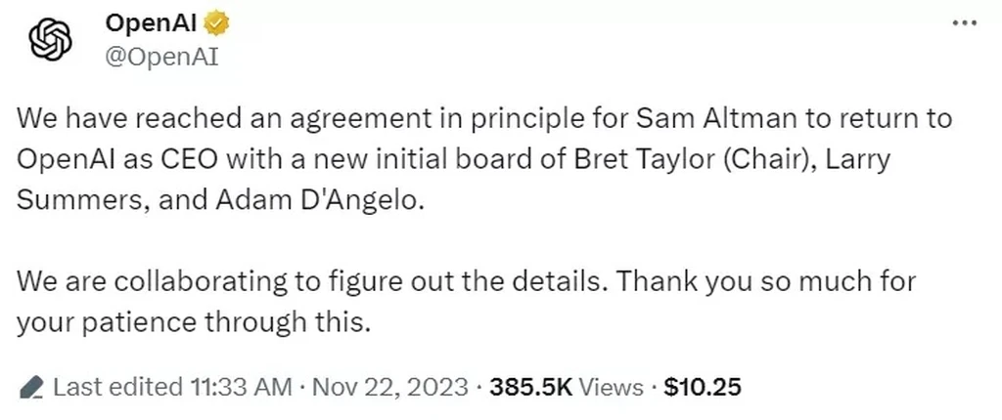Click Adam D'Angelo's name in the tweet
The width and height of the screenshot is (1002, 420).
(319, 200)
